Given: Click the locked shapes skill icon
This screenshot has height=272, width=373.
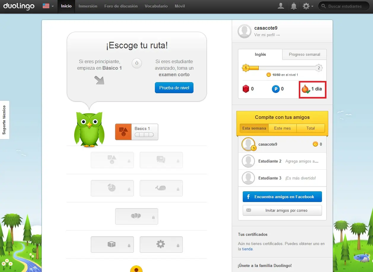Looking at the screenshot, I should tap(112, 160).
